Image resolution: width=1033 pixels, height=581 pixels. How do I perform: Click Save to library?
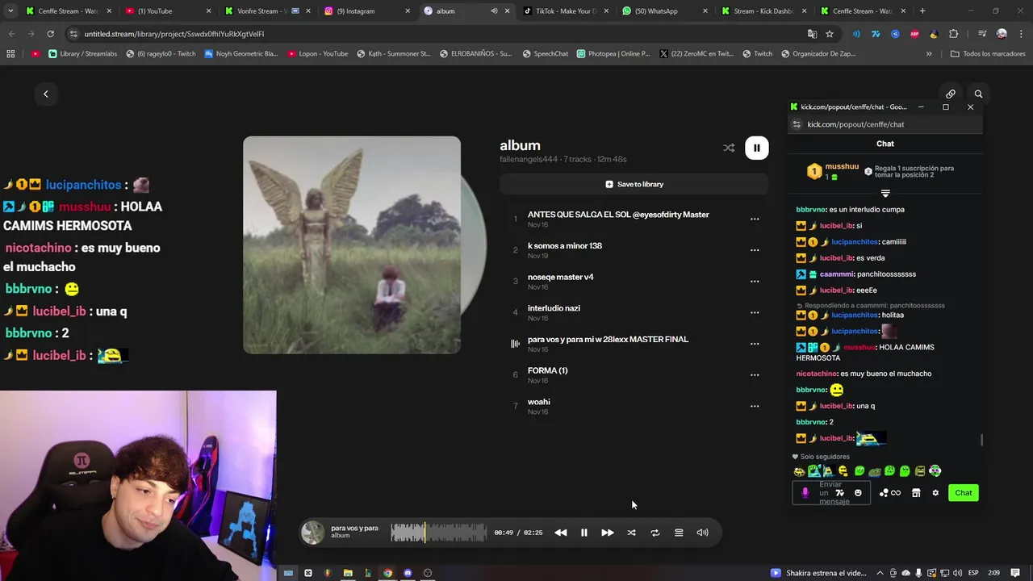click(634, 184)
